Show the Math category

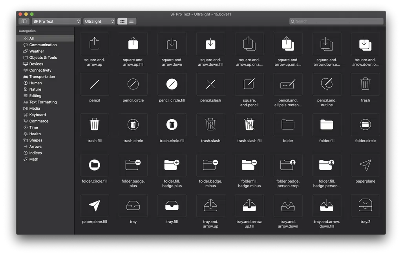(45, 159)
